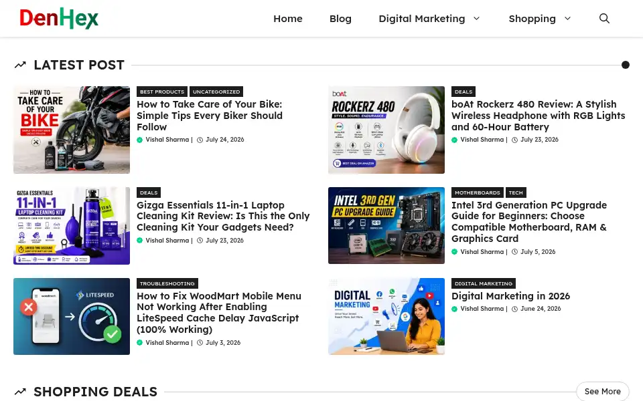Screen dimensions: 643x401
Task: Click green author badge on Gizga post
Action: (140, 241)
